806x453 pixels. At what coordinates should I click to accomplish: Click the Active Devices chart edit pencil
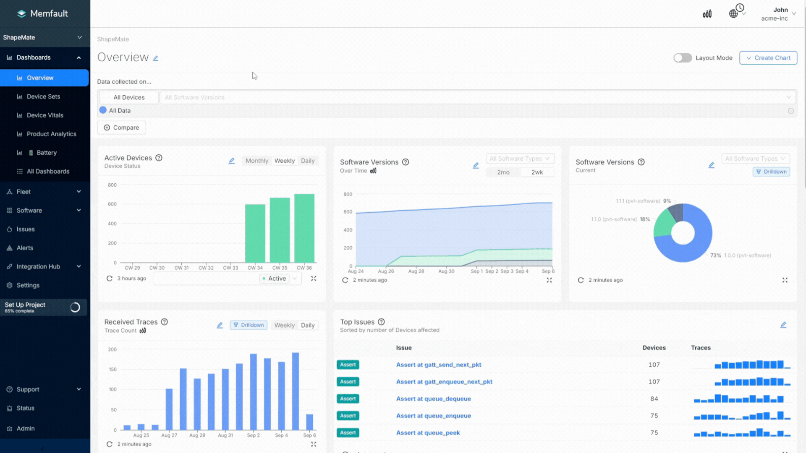(x=231, y=161)
